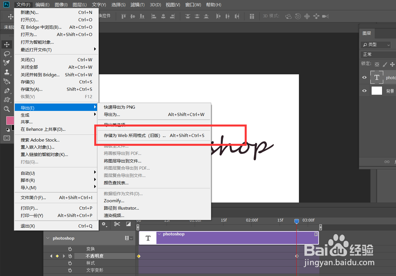
Task: Hide the photoshop text layer
Action: (364, 77)
